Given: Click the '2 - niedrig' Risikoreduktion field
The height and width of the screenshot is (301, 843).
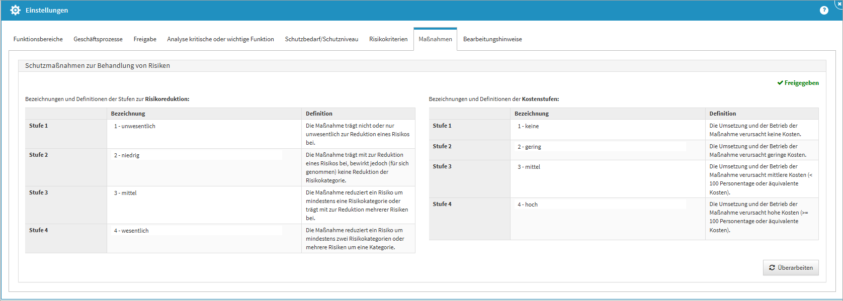Looking at the screenshot, I should tap(196, 155).
